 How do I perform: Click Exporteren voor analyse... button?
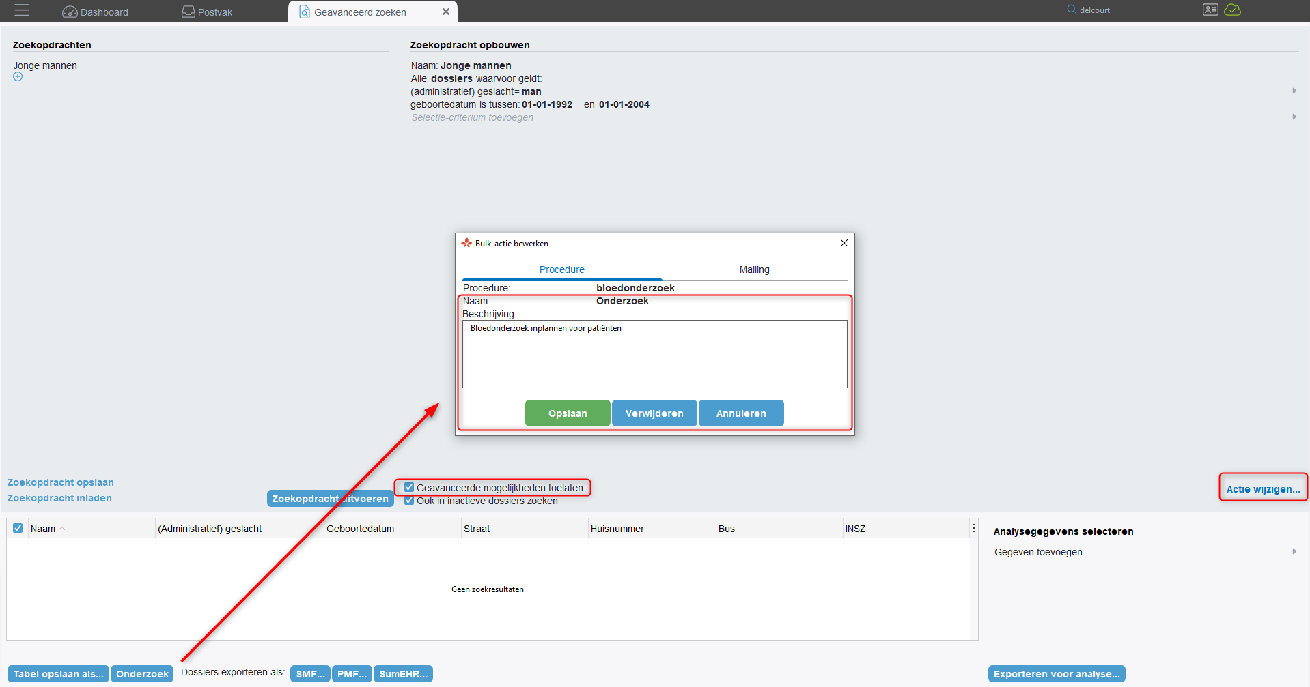point(1057,674)
